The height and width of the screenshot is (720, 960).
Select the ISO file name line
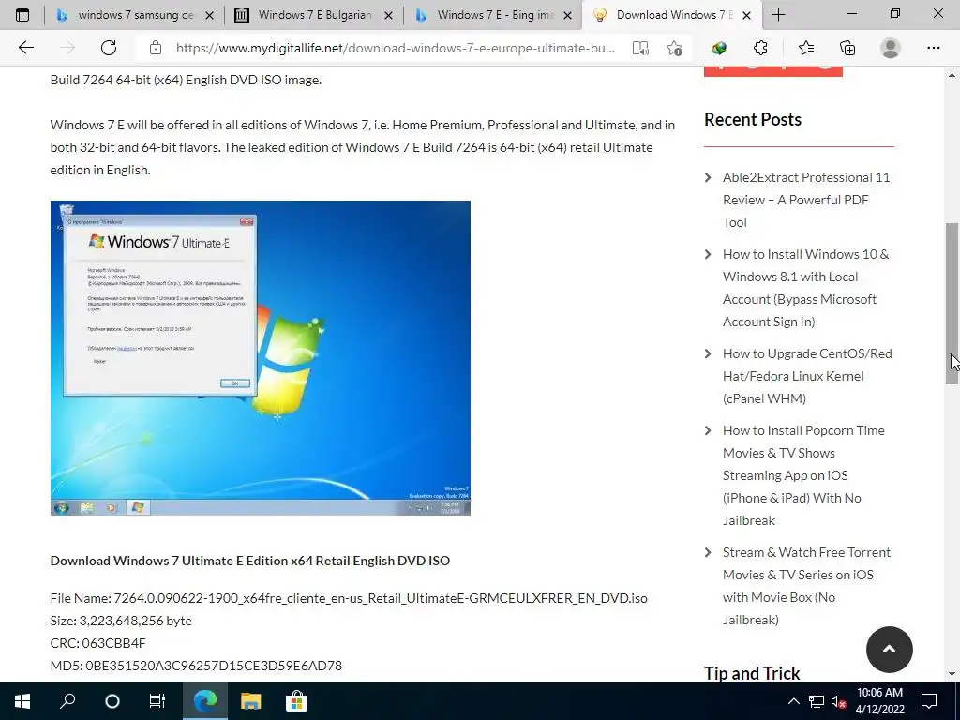349,598
